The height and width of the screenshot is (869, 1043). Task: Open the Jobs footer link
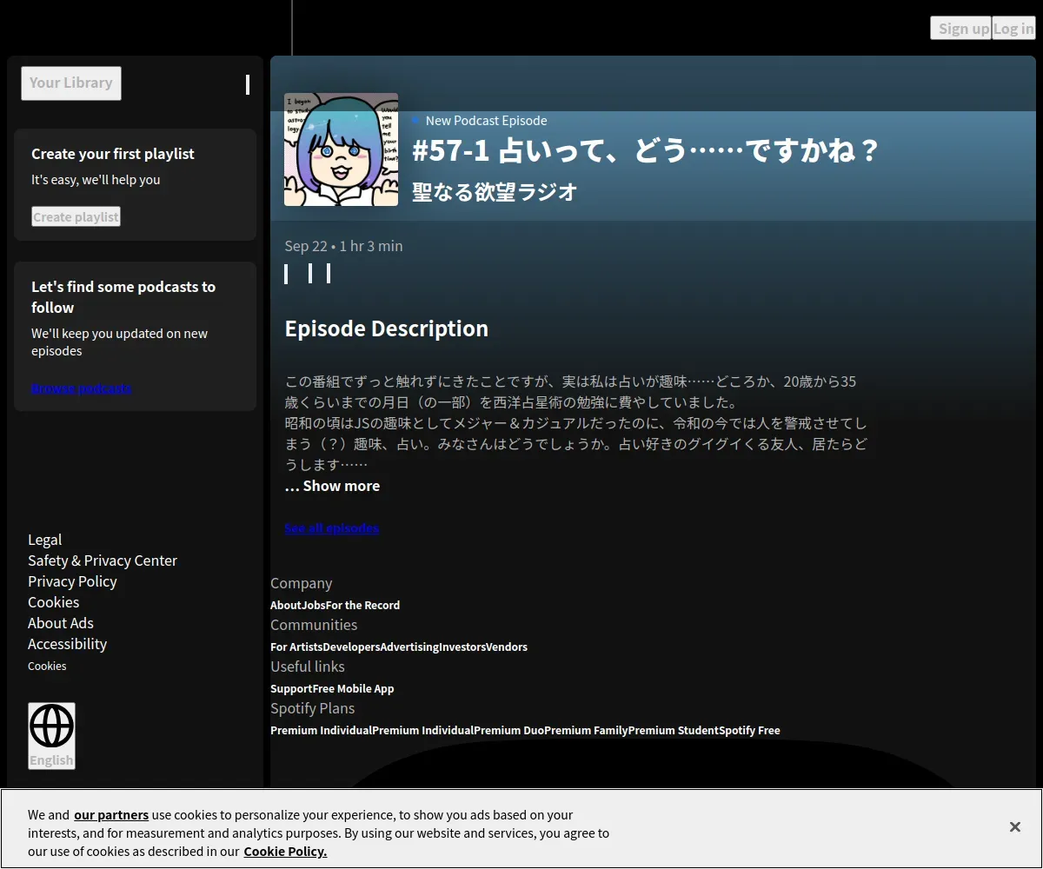point(314,605)
